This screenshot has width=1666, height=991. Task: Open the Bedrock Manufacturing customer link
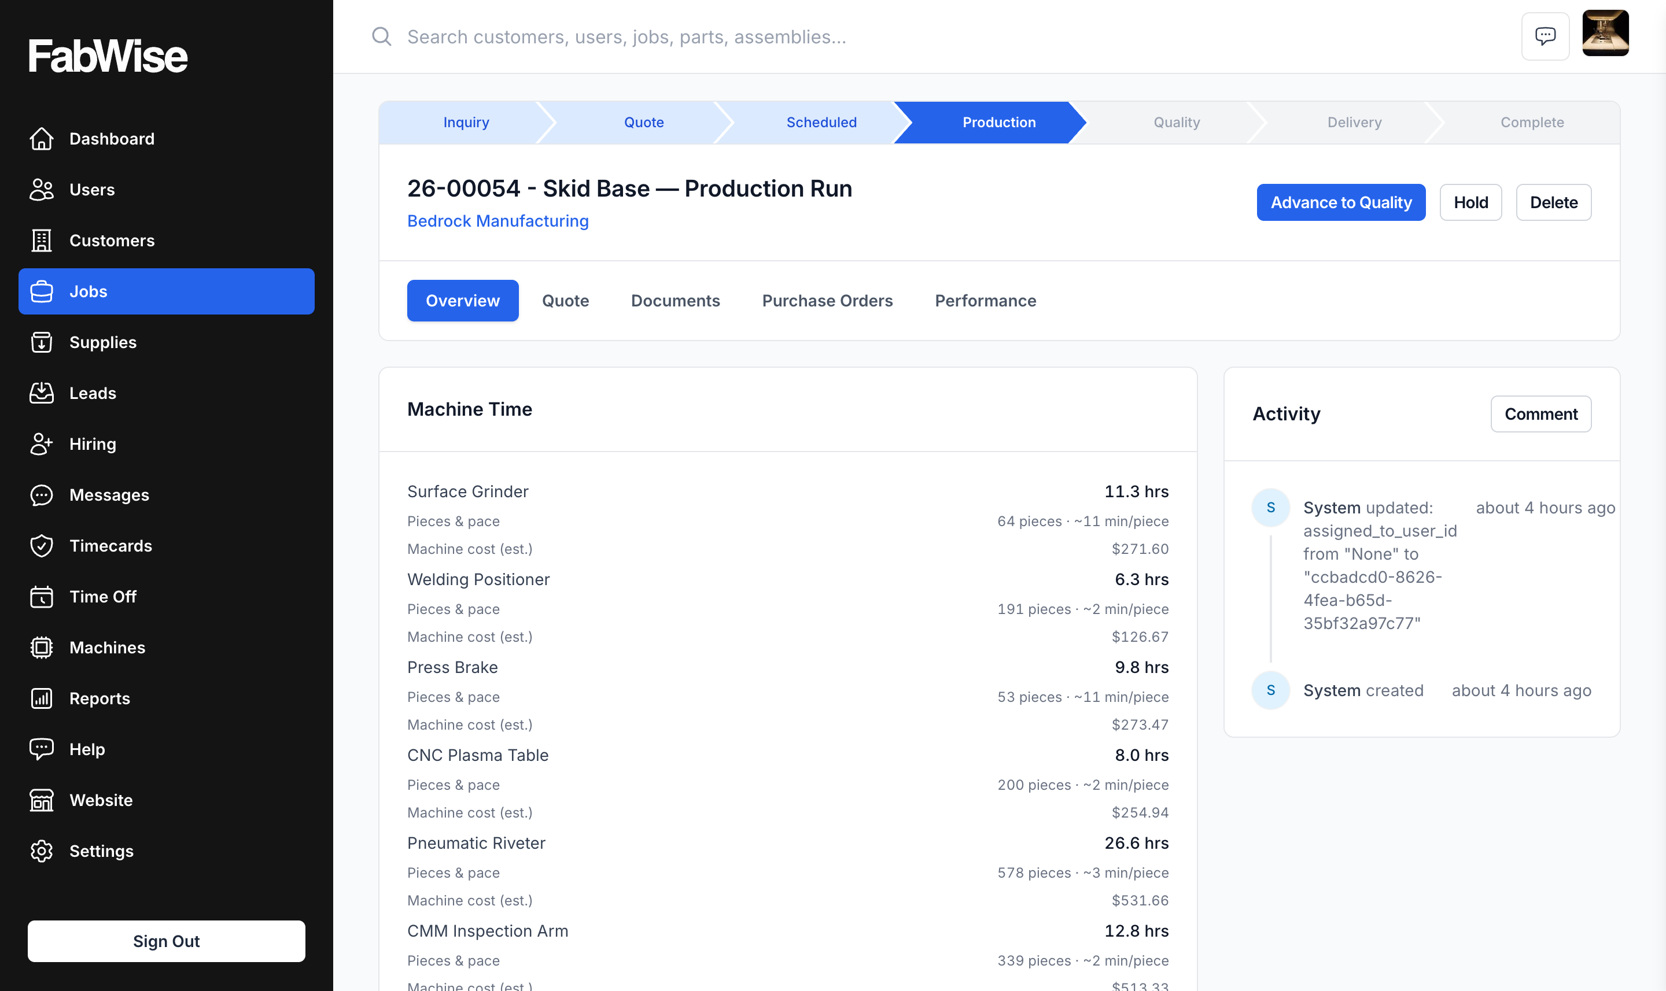tap(497, 220)
